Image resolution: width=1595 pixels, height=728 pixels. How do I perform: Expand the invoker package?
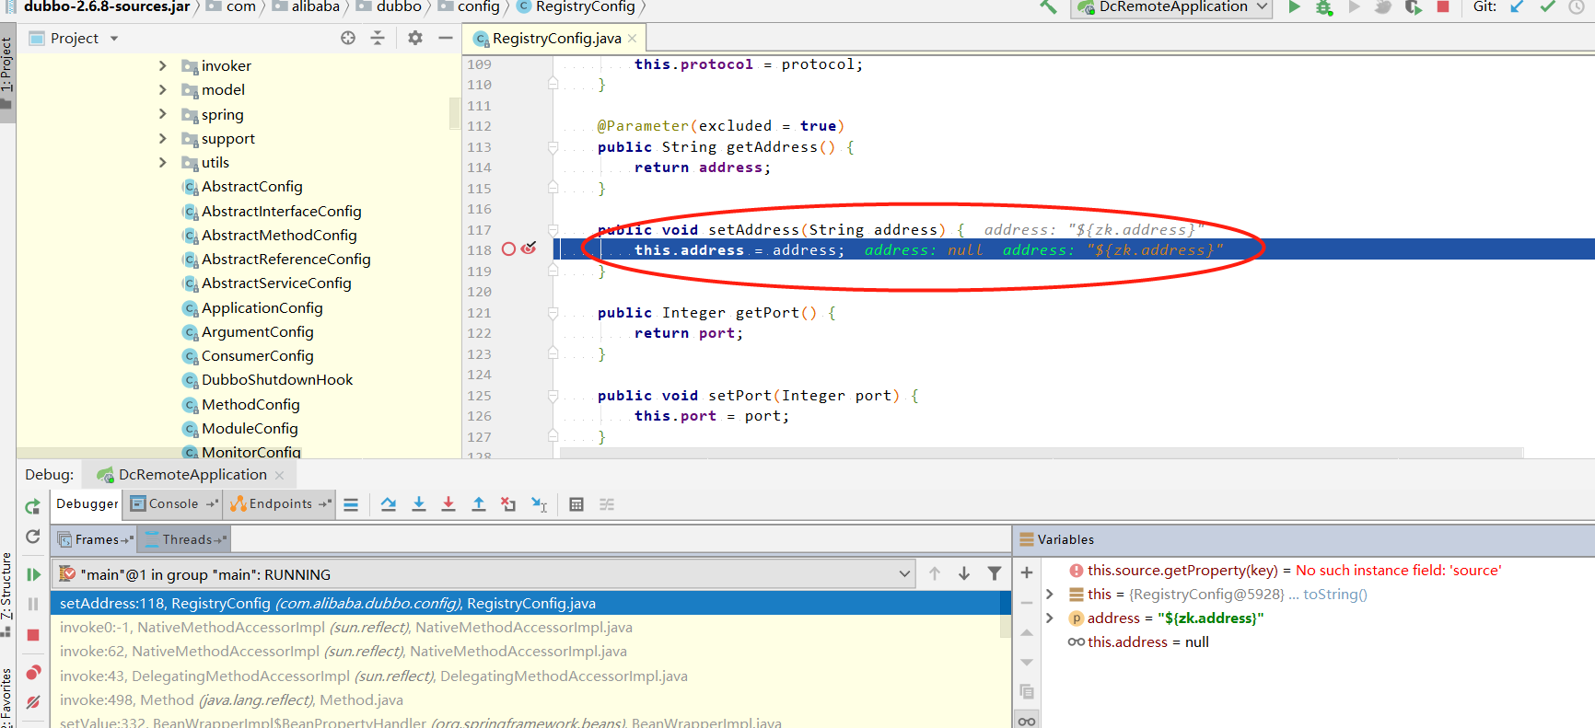[x=163, y=65]
